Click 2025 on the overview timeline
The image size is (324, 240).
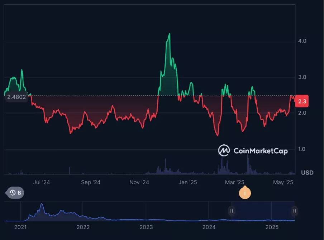point(272,227)
